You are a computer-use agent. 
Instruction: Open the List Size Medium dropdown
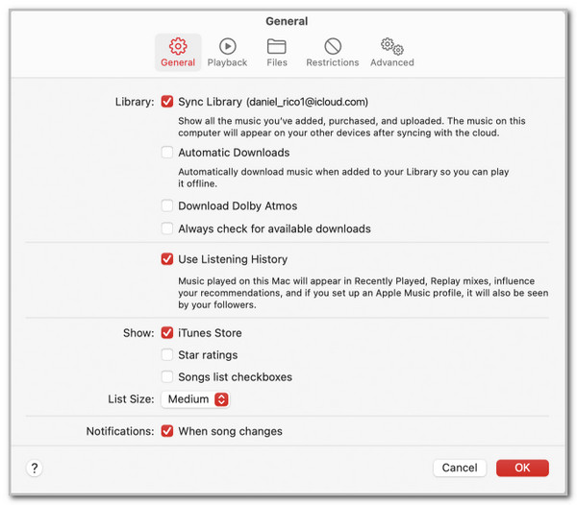click(x=195, y=399)
